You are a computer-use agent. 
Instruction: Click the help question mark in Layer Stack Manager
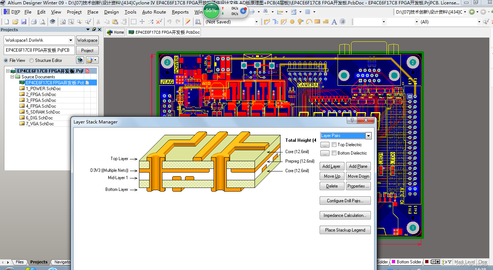point(352,120)
